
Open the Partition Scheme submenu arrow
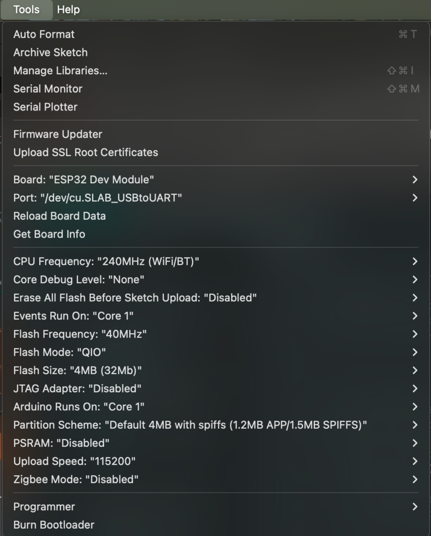click(x=414, y=425)
